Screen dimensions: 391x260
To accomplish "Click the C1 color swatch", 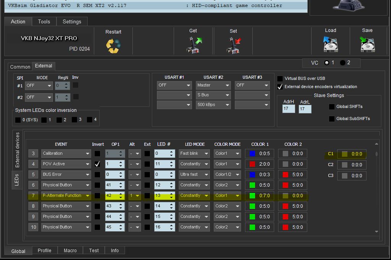I will click(345, 154).
